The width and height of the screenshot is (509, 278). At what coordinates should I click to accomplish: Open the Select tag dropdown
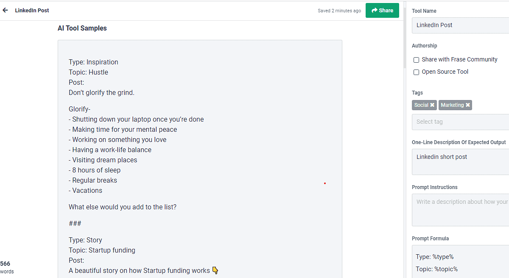[x=460, y=122]
